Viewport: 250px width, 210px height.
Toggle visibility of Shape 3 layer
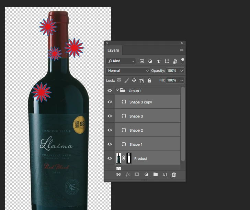tap(110, 116)
